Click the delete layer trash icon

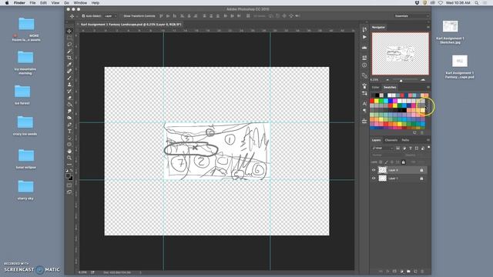tap(422, 271)
